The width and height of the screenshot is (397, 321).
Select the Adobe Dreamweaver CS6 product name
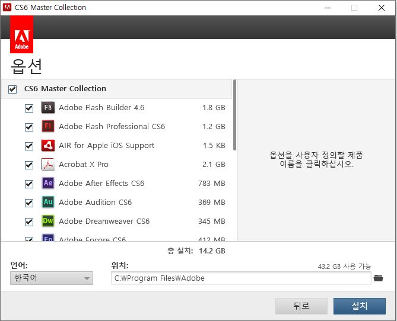pyautogui.click(x=104, y=222)
